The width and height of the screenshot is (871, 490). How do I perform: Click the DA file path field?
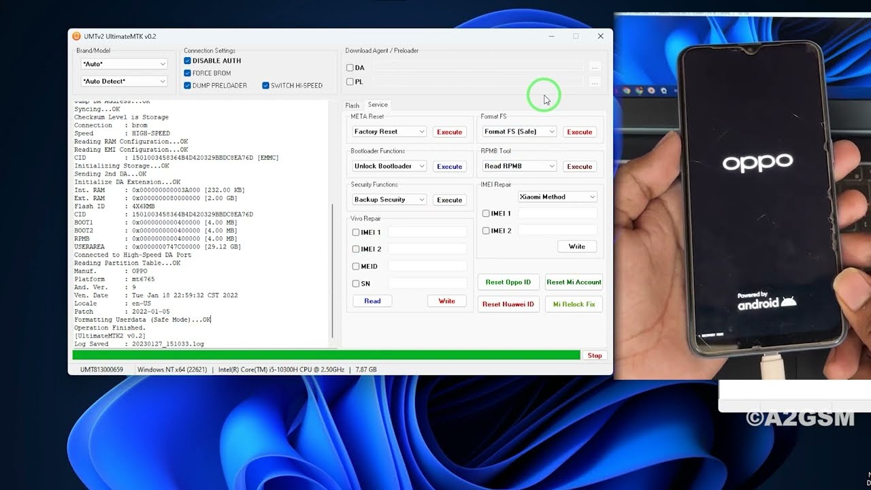pyautogui.click(x=478, y=67)
